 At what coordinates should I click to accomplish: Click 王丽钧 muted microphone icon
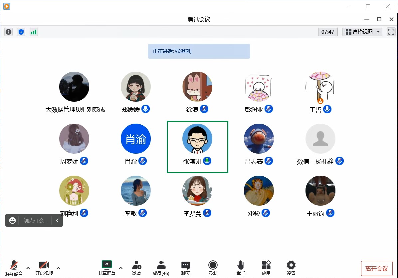pos(330,213)
